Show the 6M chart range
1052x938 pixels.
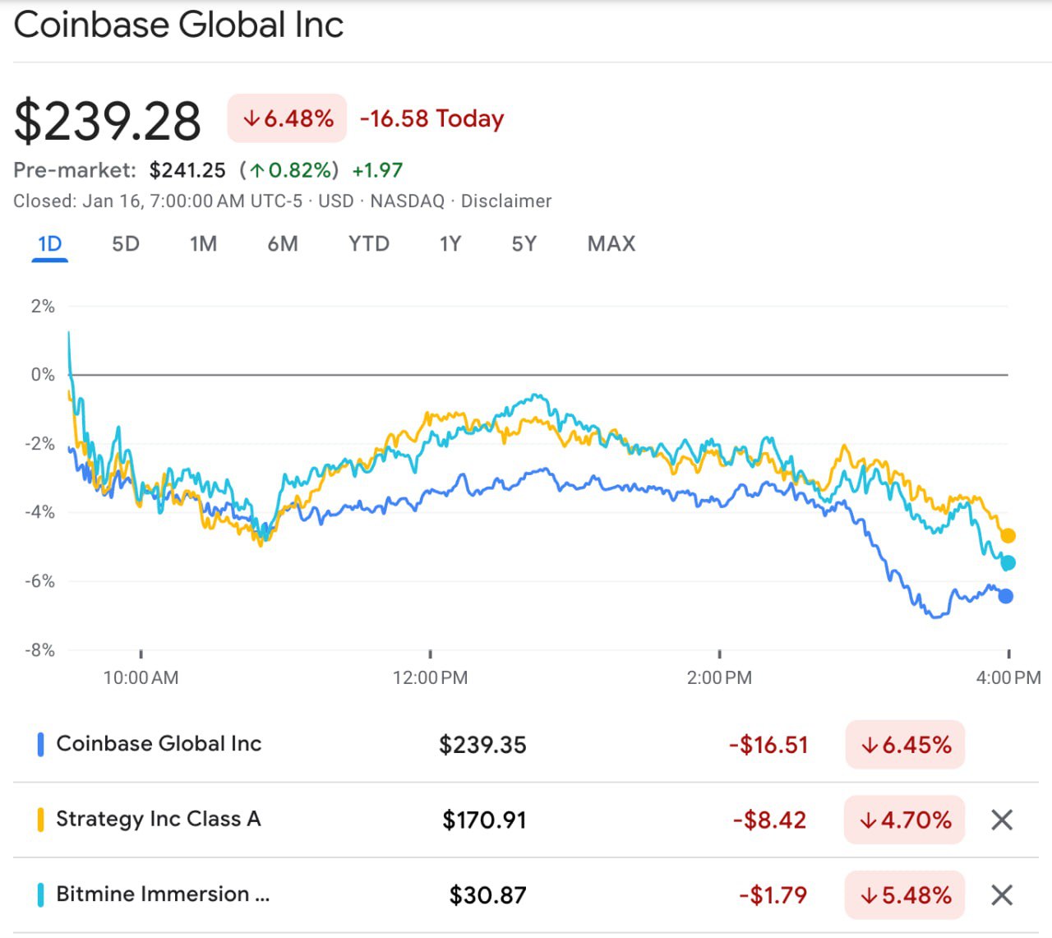coord(283,244)
